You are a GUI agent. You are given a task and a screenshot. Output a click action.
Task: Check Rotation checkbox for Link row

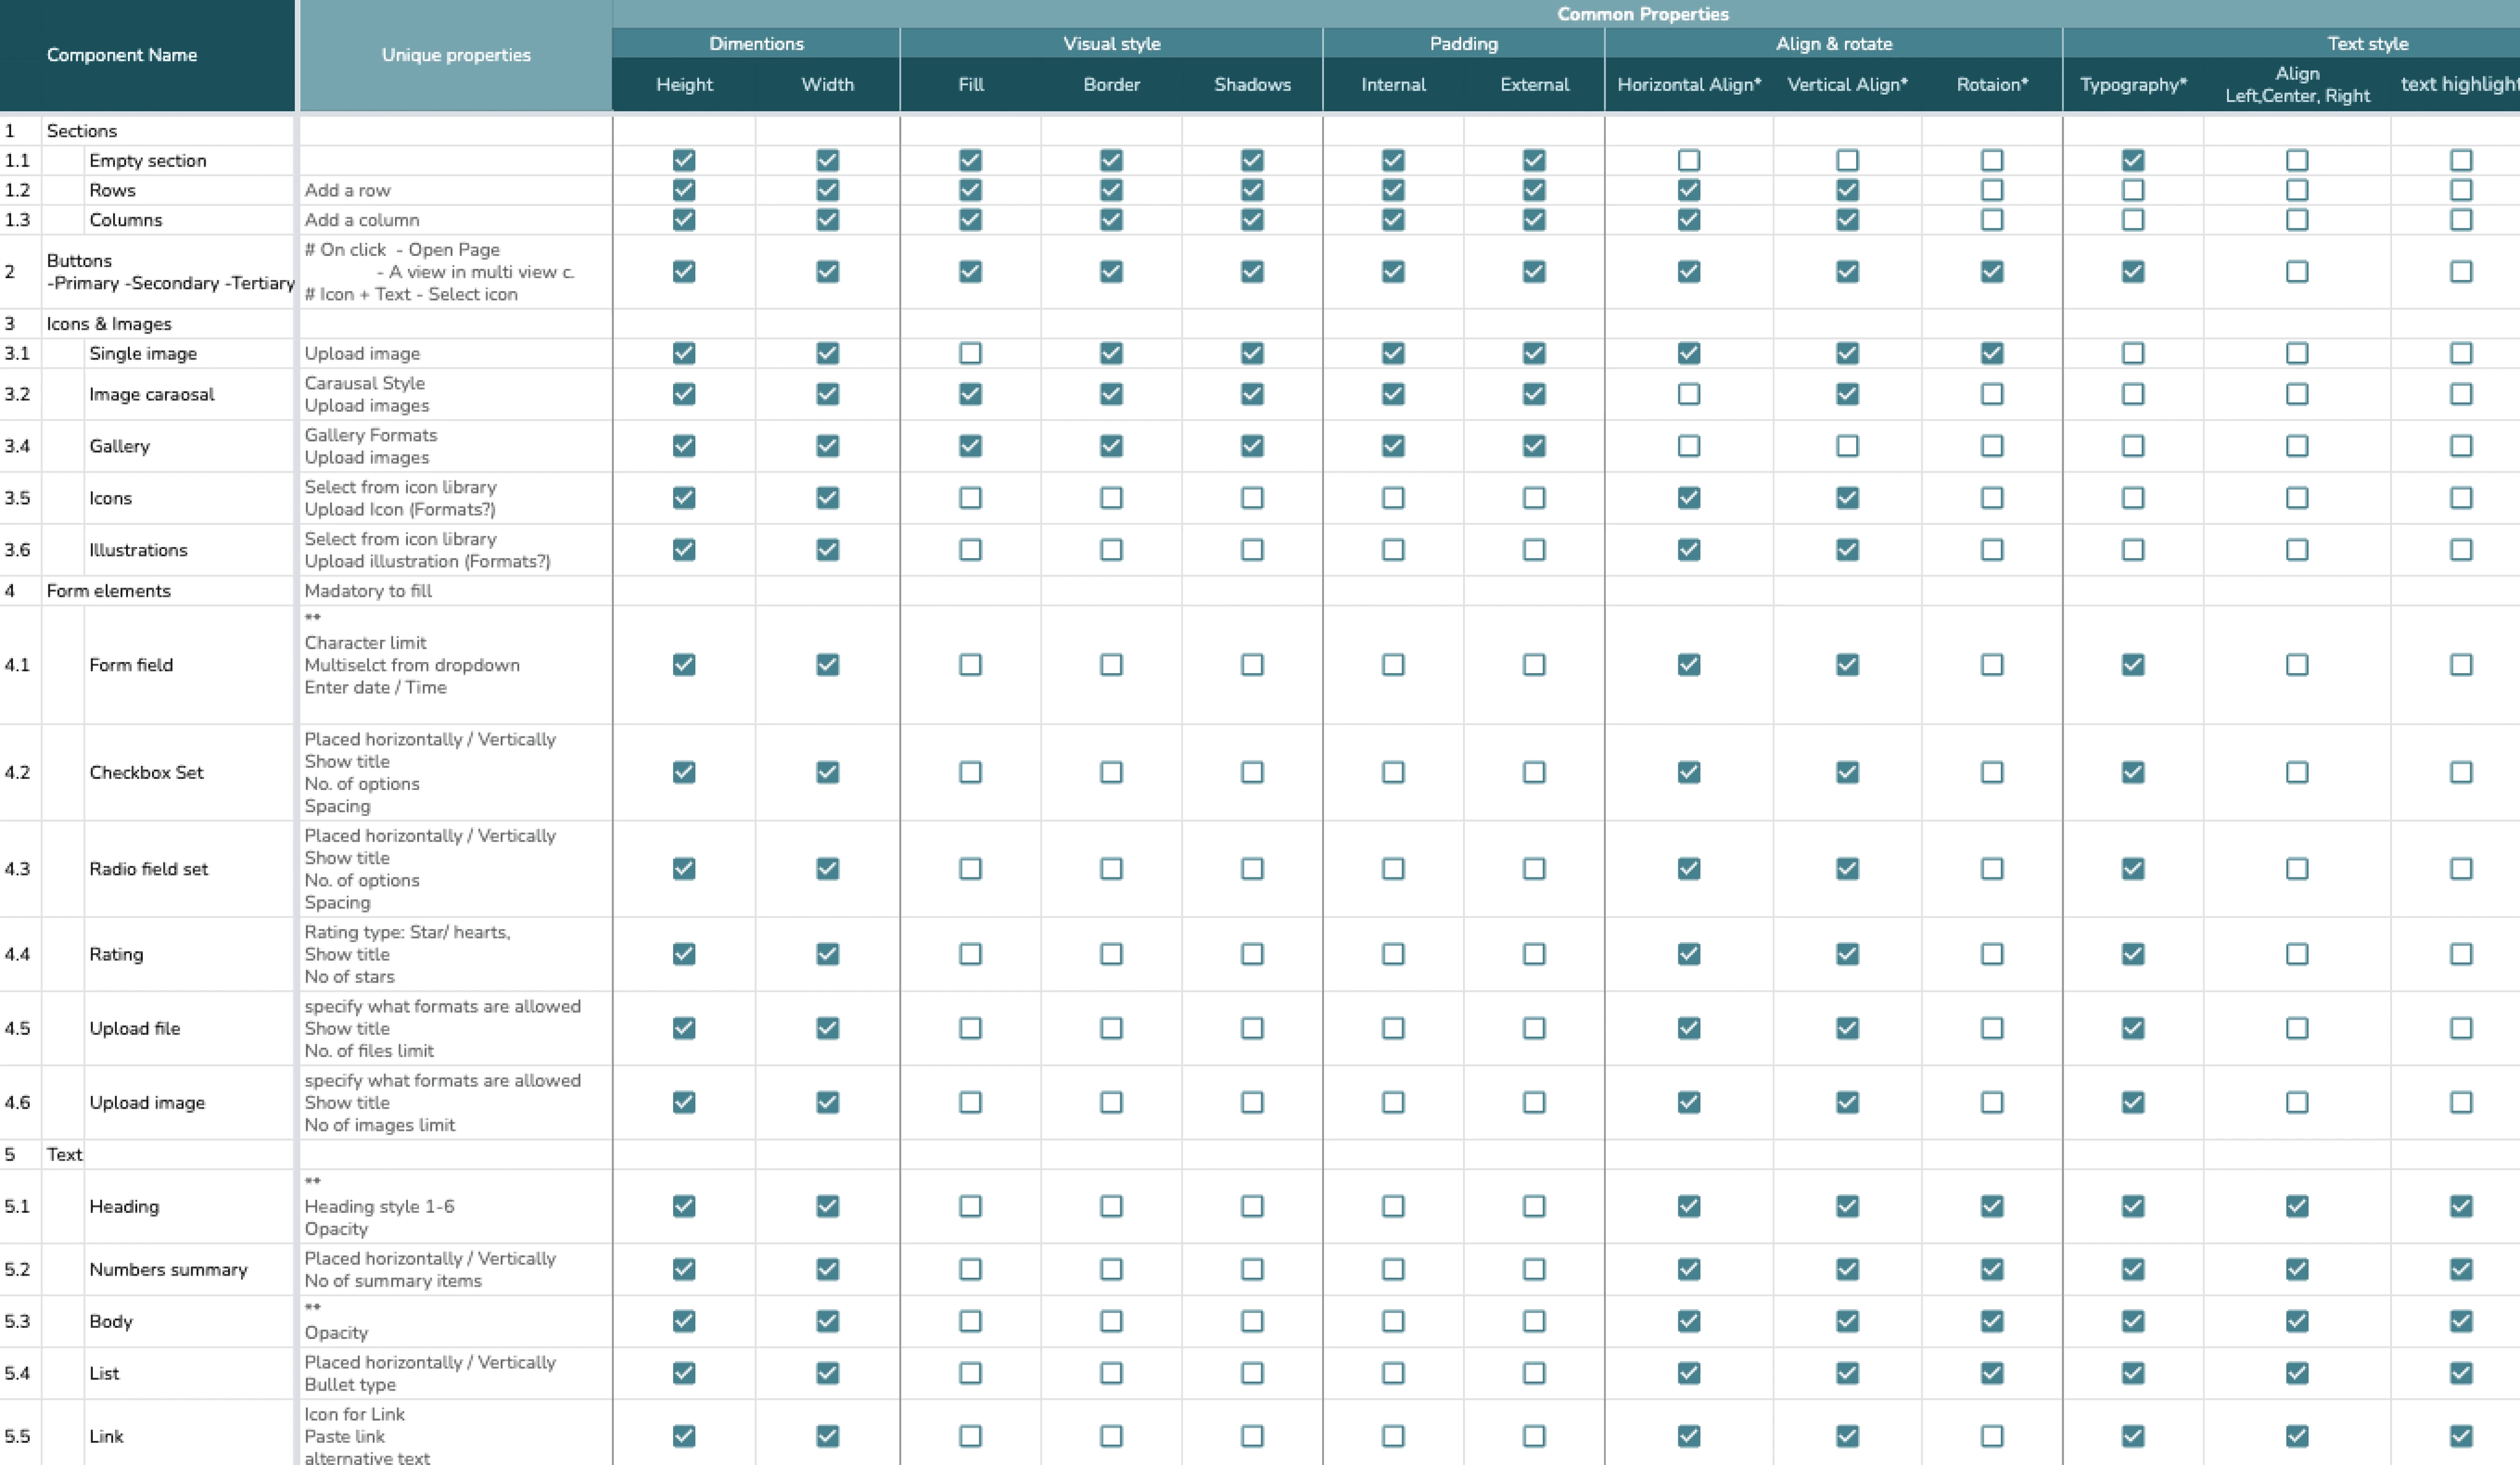click(1992, 1436)
